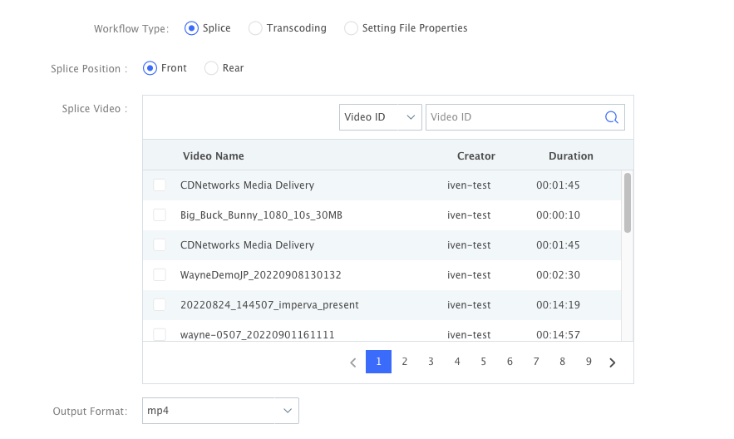Go to page 3

click(x=431, y=362)
